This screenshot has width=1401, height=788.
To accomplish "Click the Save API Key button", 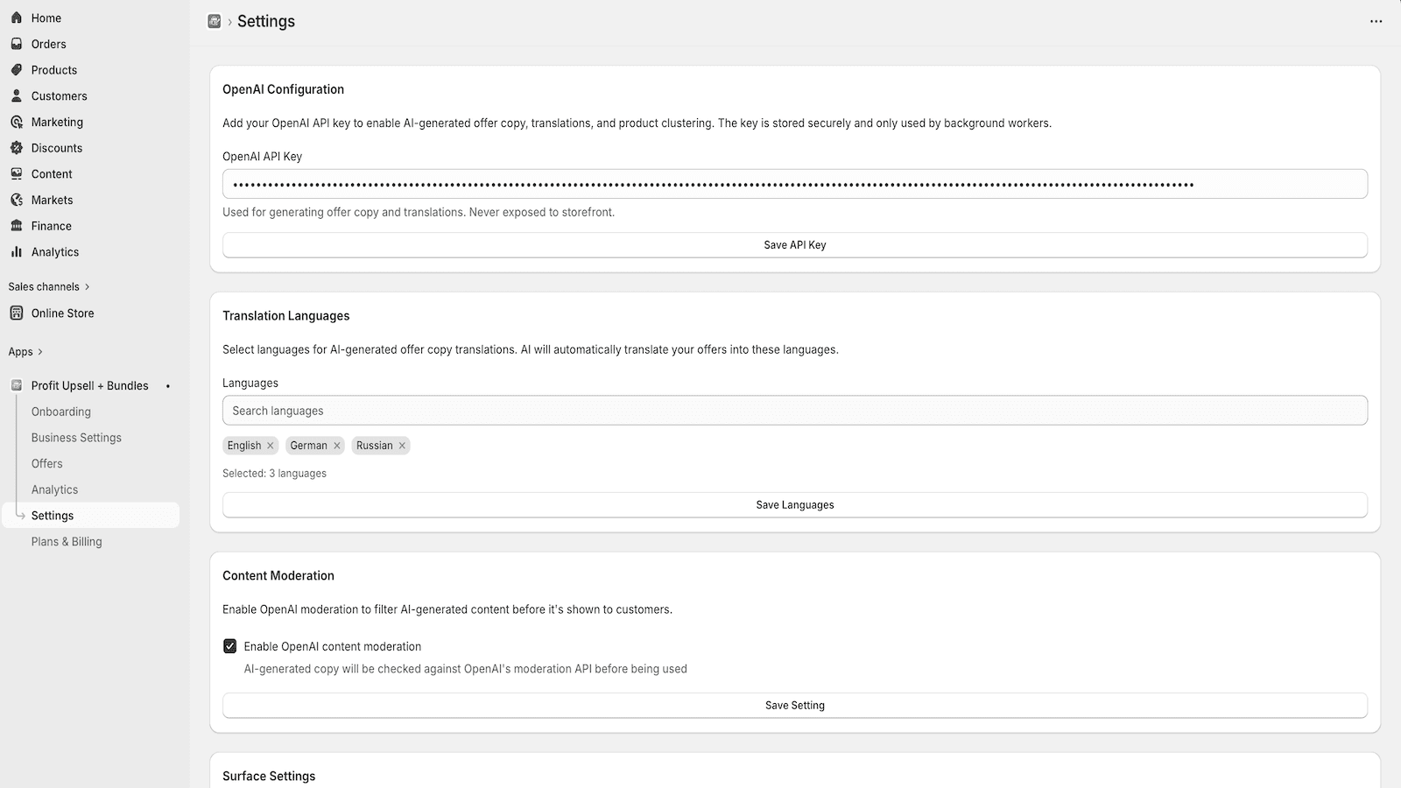I will (x=794, y=245).
